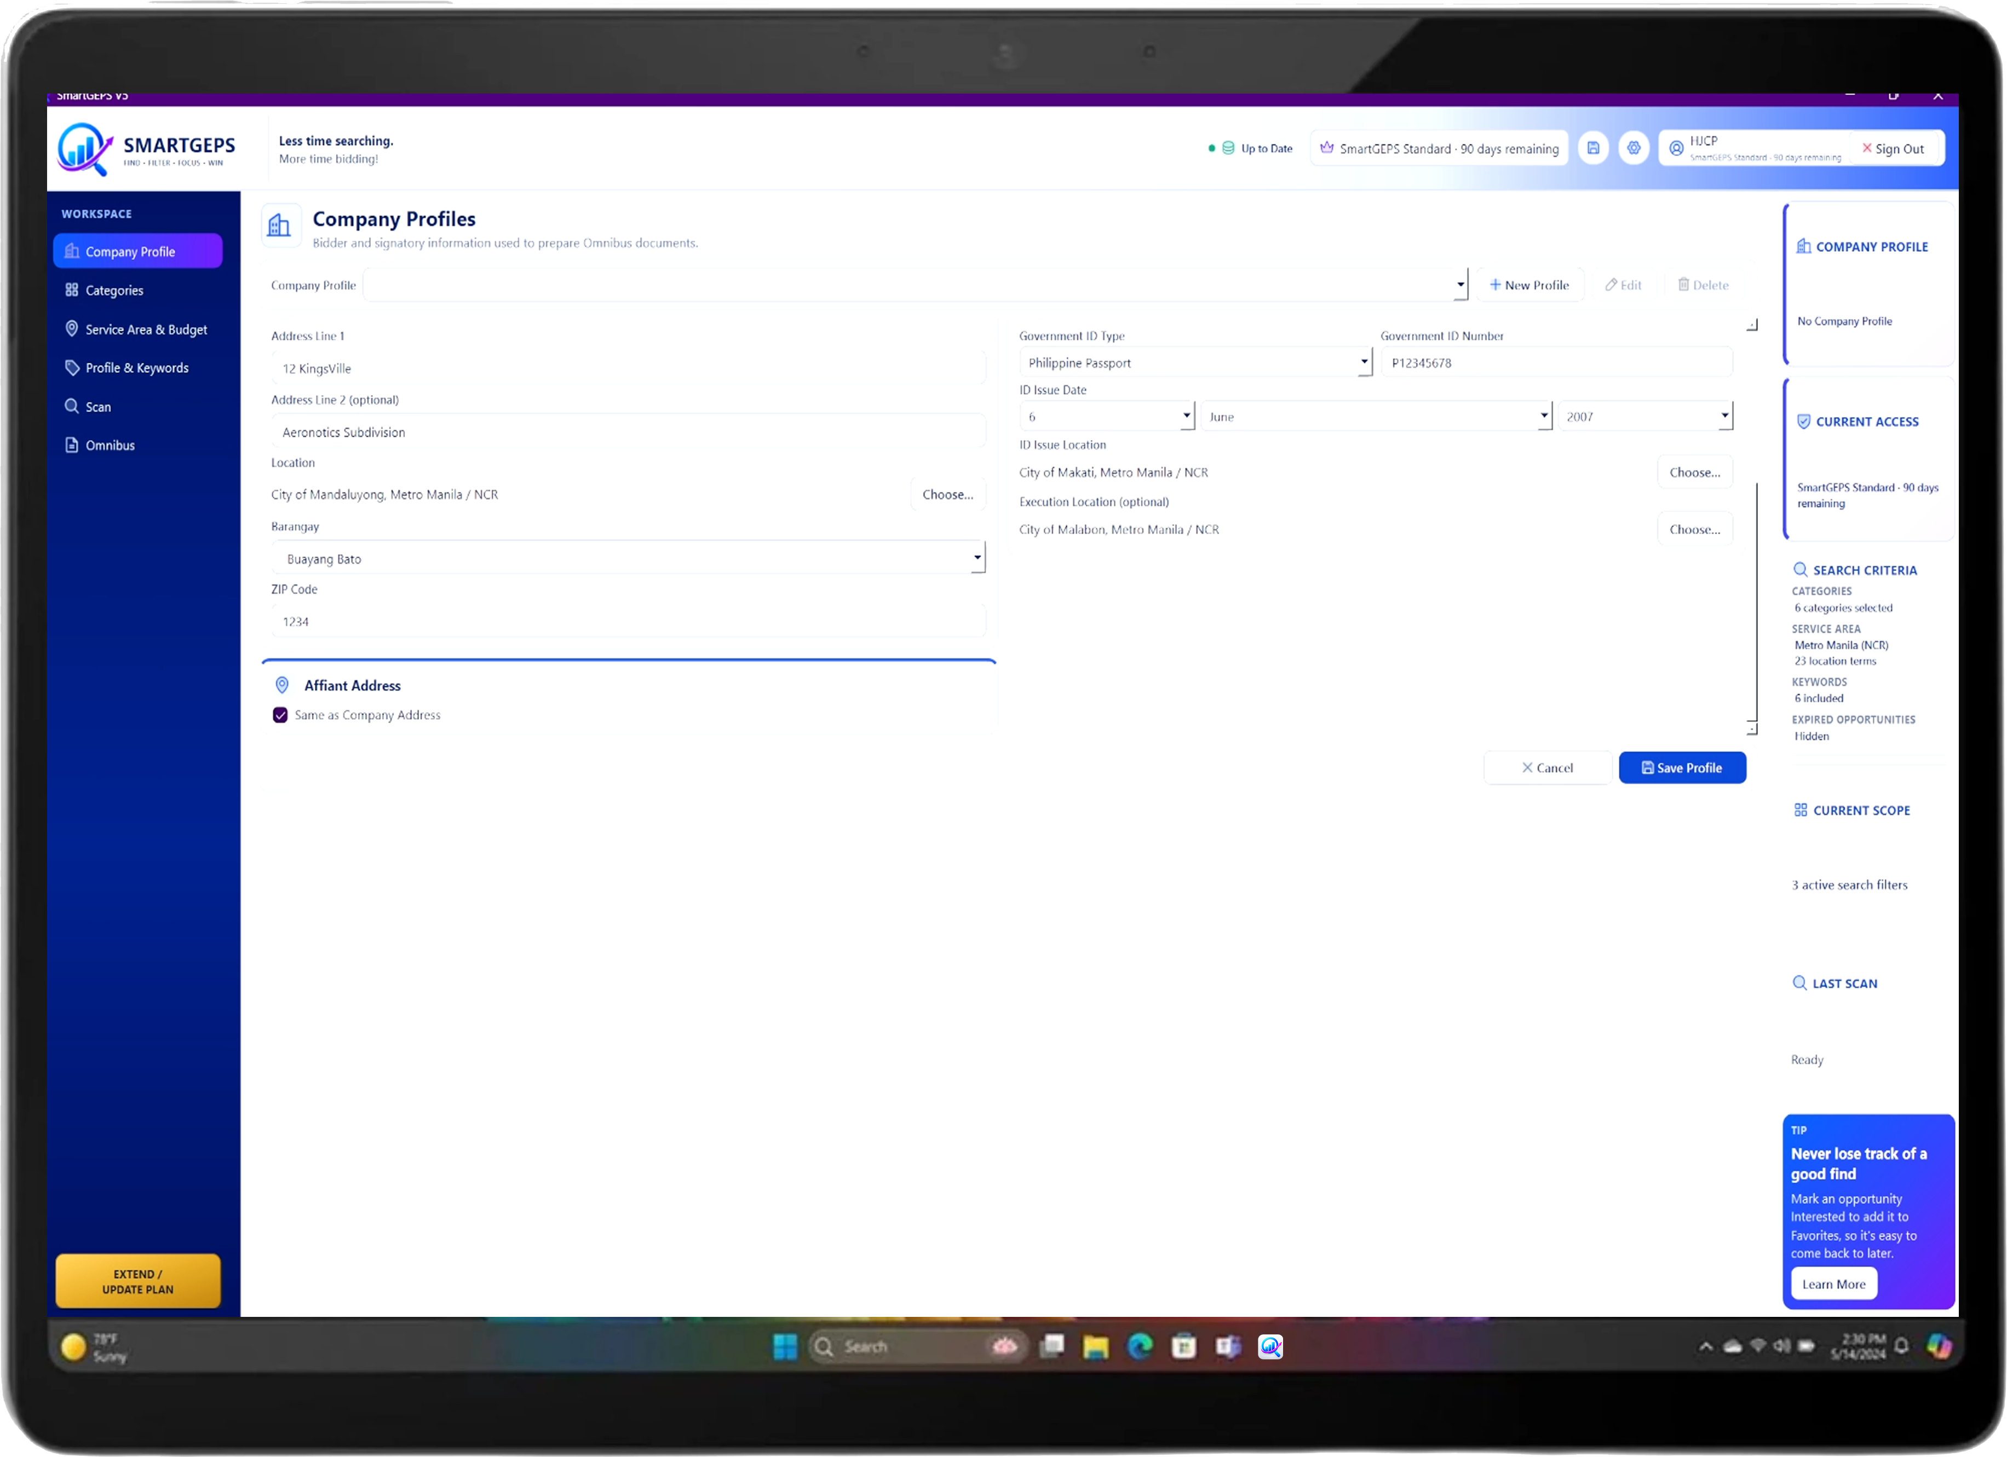2007x1457 pixels.
Task: Toggle Same as Company Address checkbox
Action: pyautogui.click(x=280, y=715)
